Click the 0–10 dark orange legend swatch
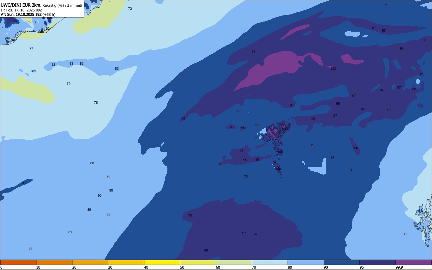 pos(18,262)
